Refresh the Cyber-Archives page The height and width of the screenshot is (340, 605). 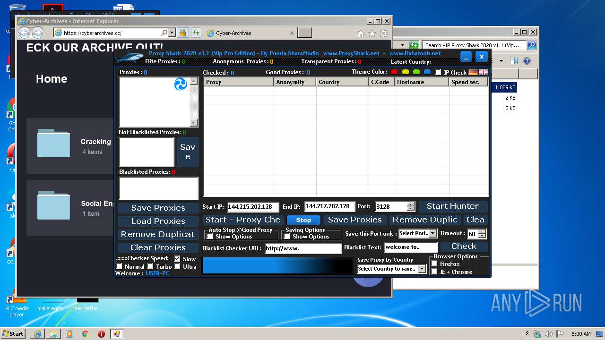click(x=196, y=33)
